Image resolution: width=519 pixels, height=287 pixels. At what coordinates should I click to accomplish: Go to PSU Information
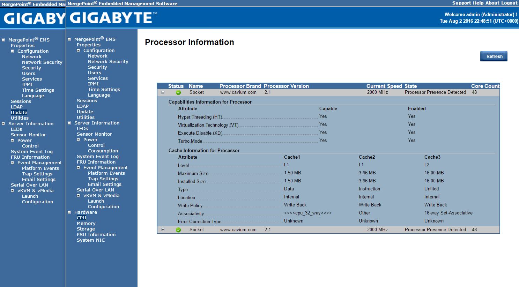tap(96, 234)
